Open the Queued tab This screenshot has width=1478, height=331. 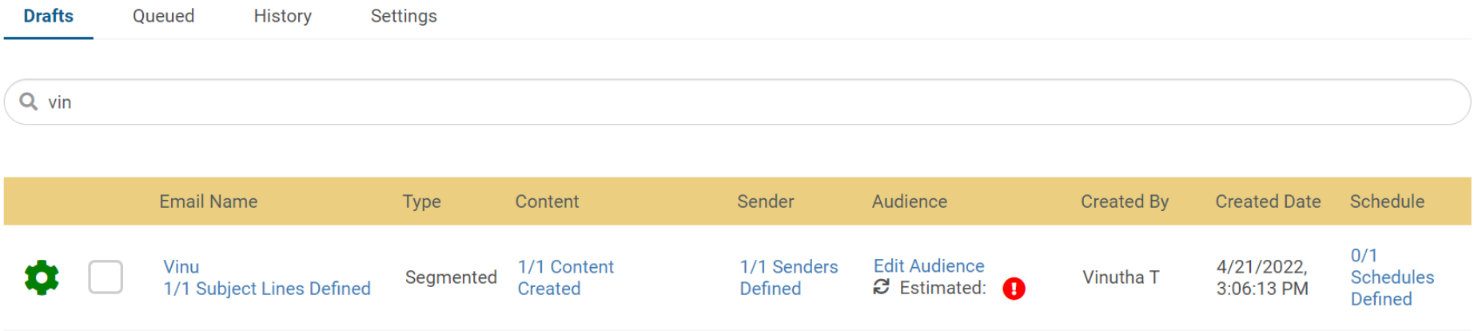[x=163, y=16]
